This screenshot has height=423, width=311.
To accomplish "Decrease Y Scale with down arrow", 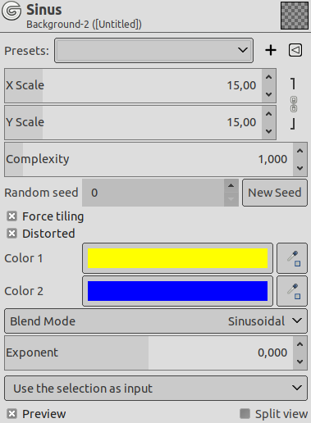I will (269, 131).
